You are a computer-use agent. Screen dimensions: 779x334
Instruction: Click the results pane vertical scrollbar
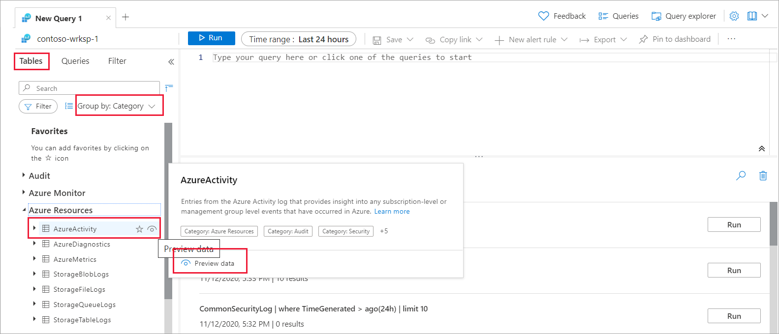coord(774,223)
